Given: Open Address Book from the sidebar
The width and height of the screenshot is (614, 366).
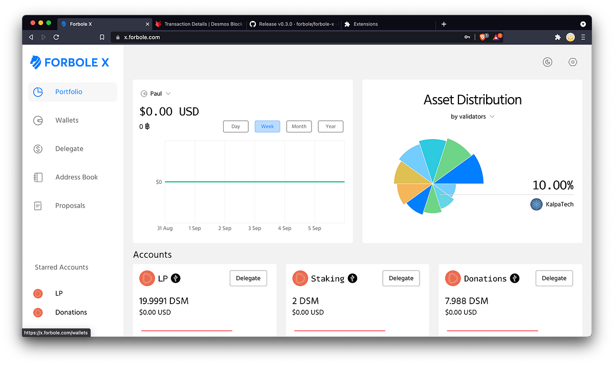Looking at the screenshot, I should pyautogui.click(x=38, y=177).
